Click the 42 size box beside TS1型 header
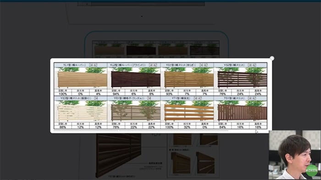Screen dimensions: 321x180 click(x=254, y=98)
